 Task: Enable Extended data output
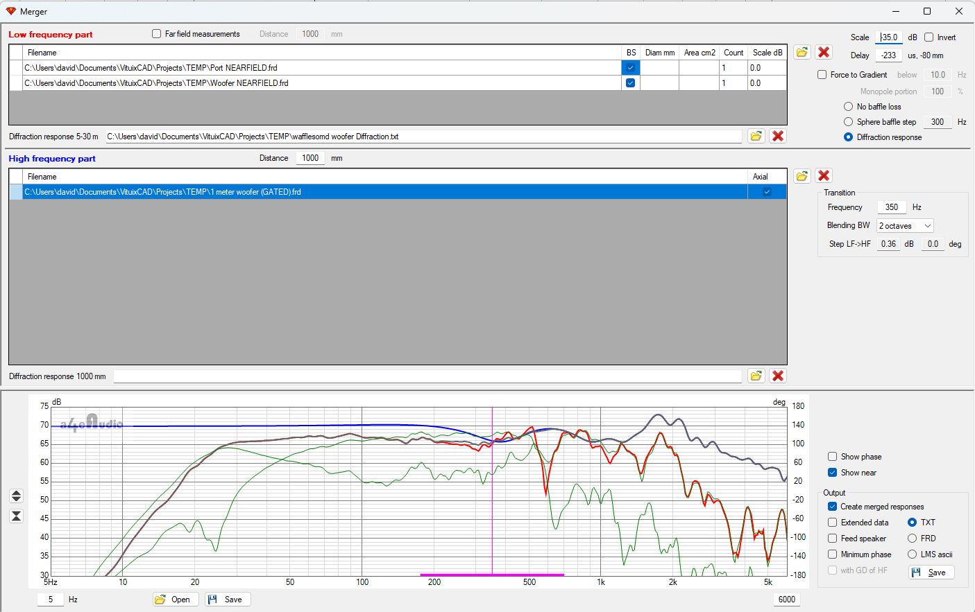tap(832, 523)
